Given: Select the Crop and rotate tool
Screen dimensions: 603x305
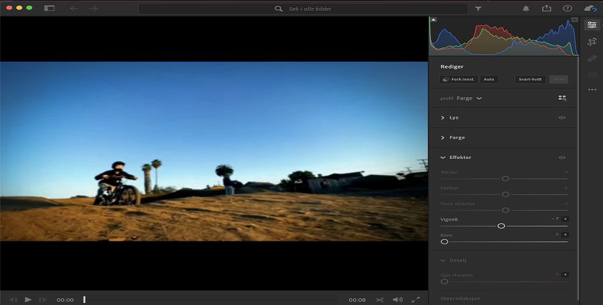Looking at the screenshot, I should point(592,42).
